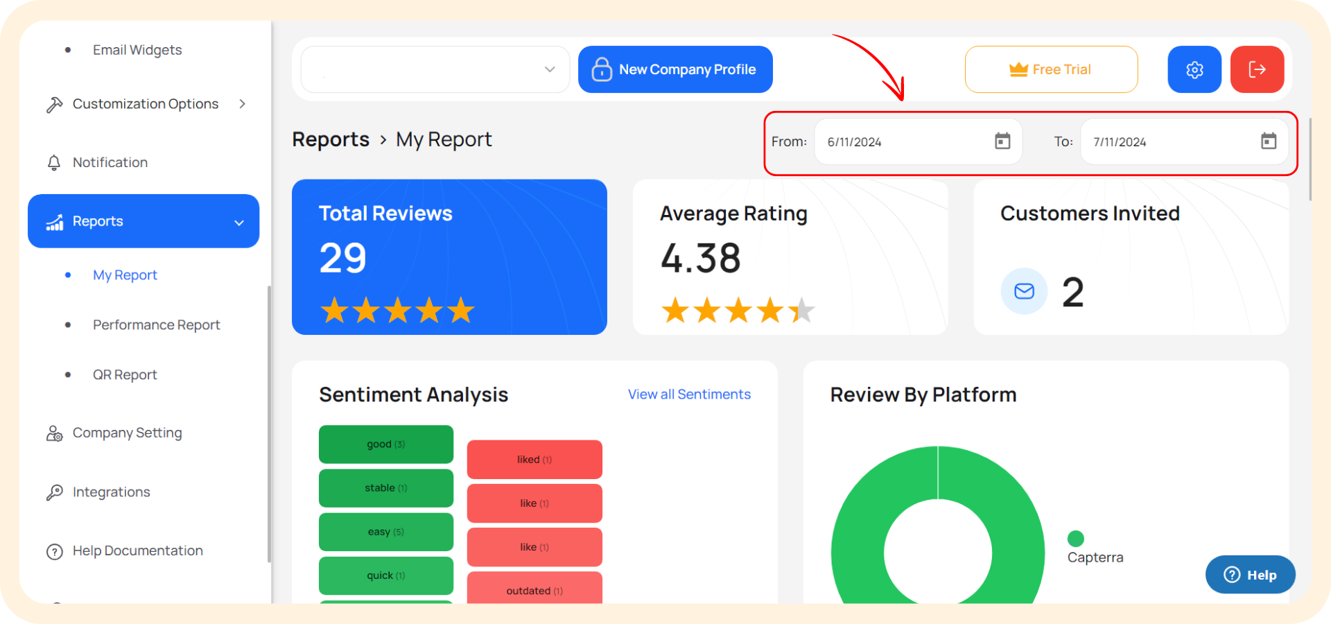
Task: Click the lock icon on New Company Profile
Action: click(602, 69)
